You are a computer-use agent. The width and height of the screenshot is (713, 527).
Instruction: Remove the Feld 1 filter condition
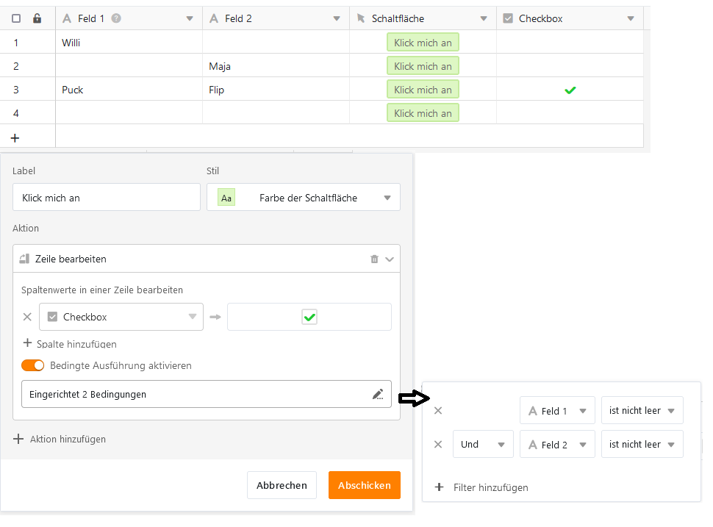(x=438, y=411)
